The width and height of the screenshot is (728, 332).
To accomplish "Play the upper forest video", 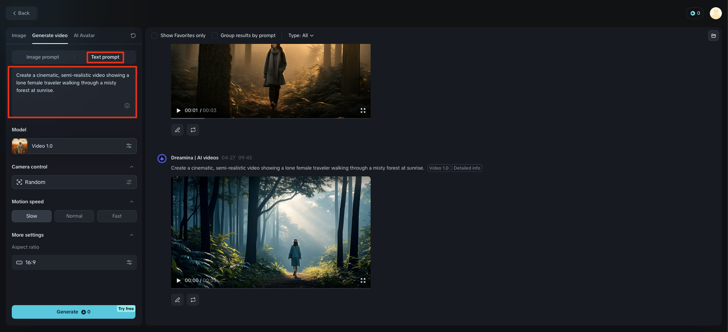I will click(178, 111).
